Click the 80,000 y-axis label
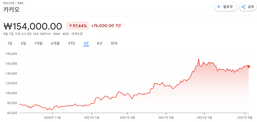Image resolution: width=257 pixels, height=122 pixels. [12, 103]
